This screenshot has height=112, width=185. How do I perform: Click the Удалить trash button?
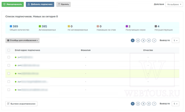64,4
